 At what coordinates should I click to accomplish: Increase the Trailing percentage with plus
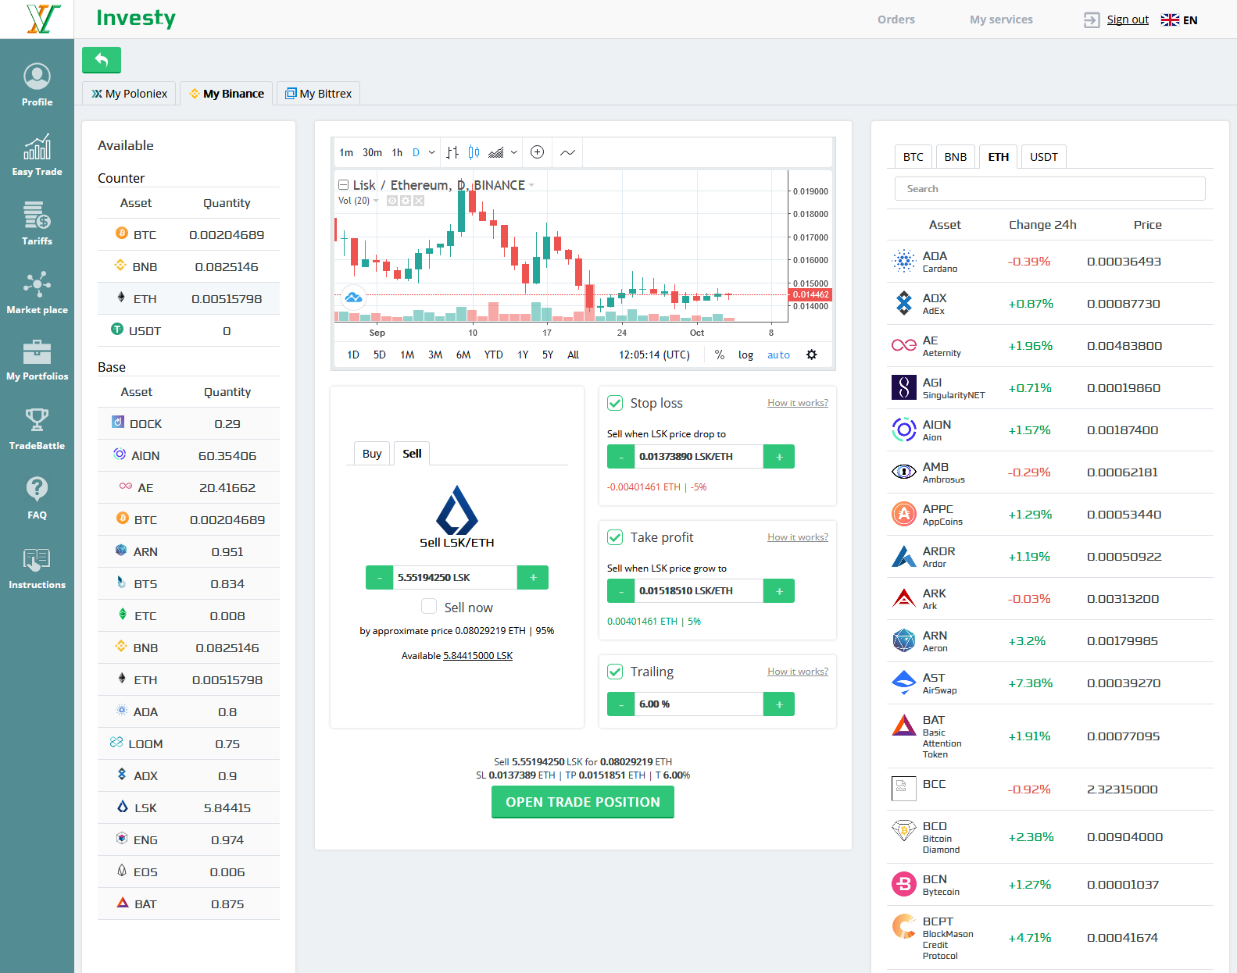coord(779,704)
